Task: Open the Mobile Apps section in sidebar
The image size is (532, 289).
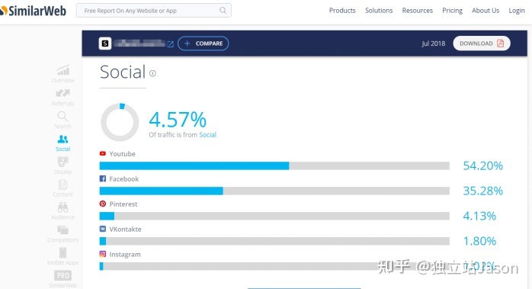Action: 62,257
